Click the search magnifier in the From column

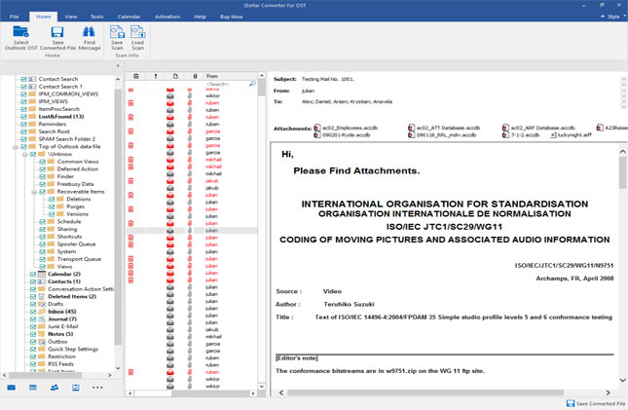252,84
